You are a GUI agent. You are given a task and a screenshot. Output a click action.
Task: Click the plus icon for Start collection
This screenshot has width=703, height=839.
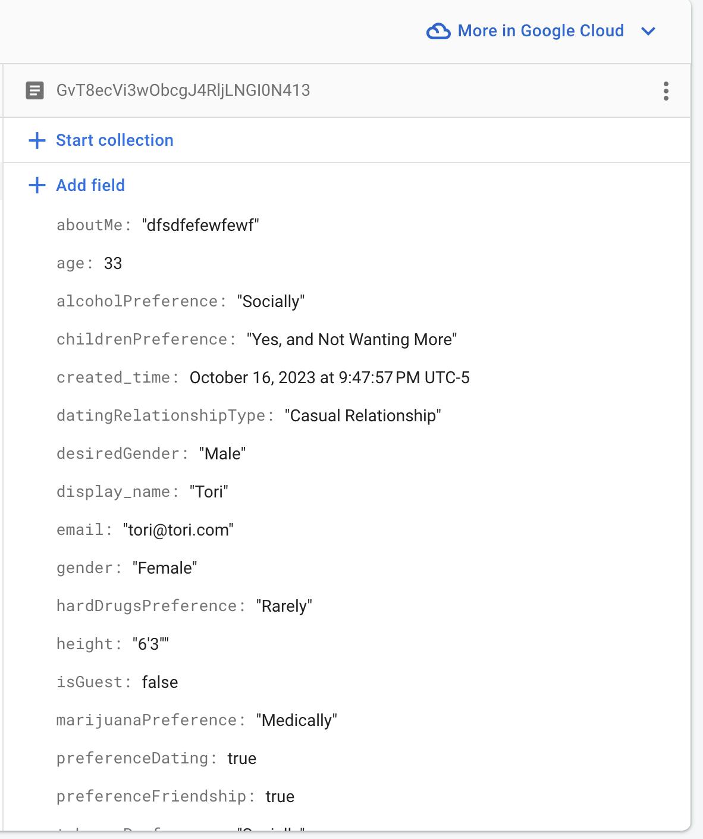click(37, 140)
